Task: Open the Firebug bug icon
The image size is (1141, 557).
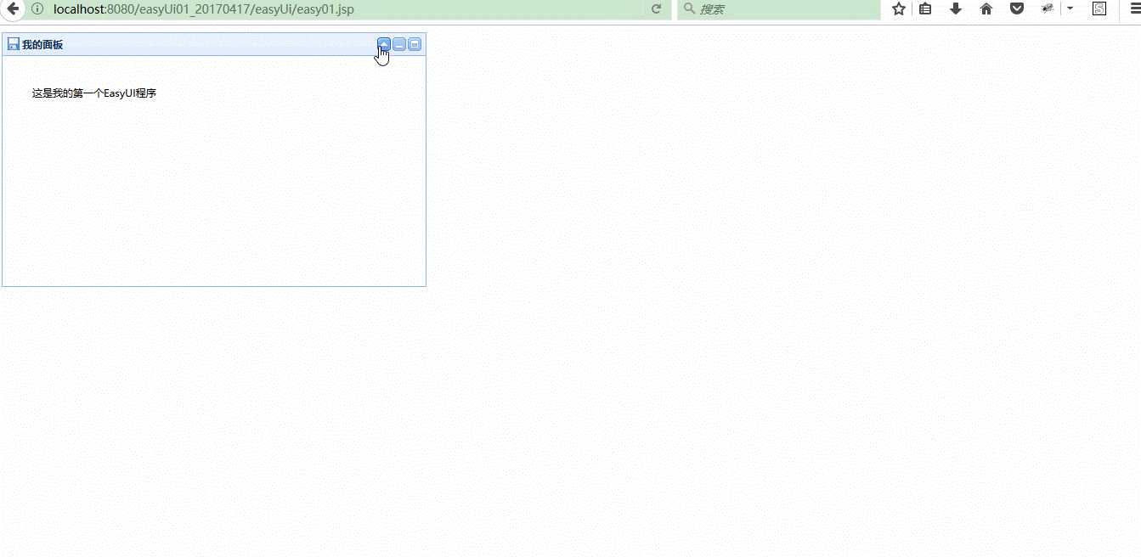Action: click(x=1048, y=8)
